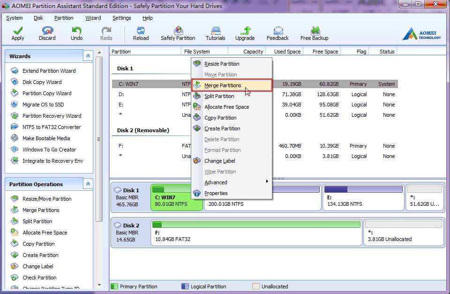Select the 3.81GB Unallocated block
Viewport: 450px width, 294px height.
pos(404,233)
